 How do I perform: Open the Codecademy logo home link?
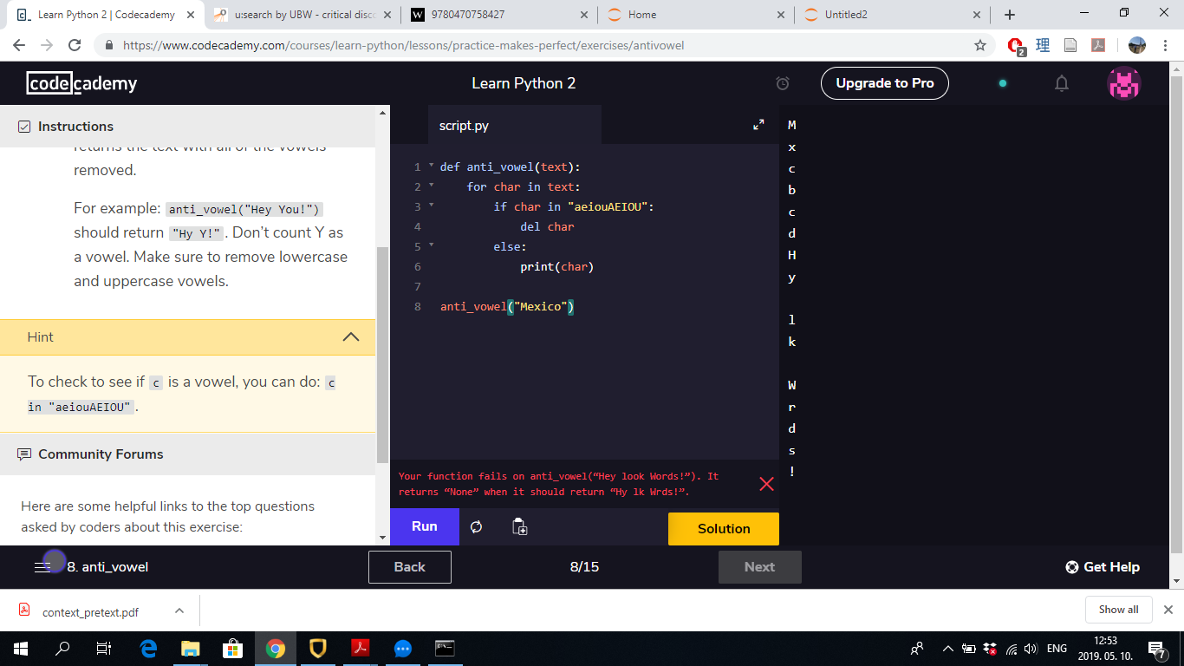tap(81, 83)
